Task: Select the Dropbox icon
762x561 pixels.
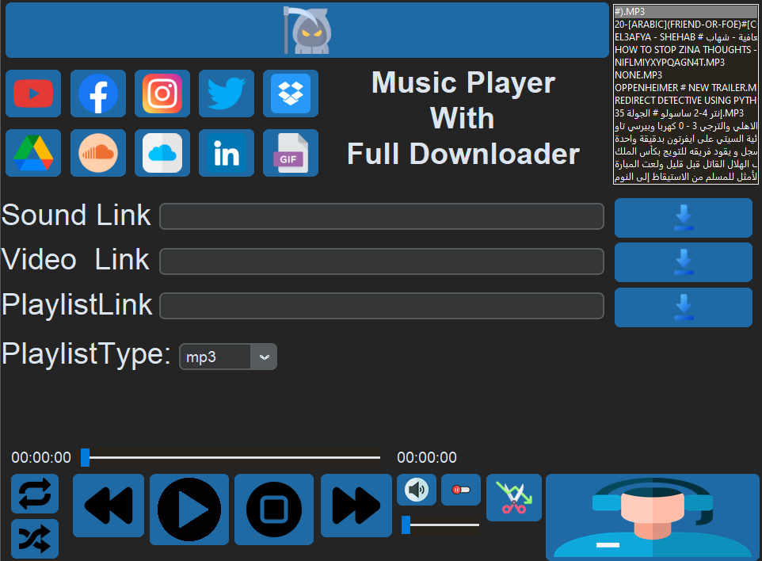Action: point(290,93)
